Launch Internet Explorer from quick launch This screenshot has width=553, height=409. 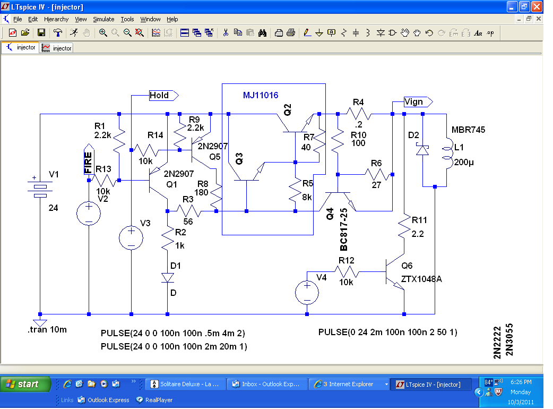[67, 384]
